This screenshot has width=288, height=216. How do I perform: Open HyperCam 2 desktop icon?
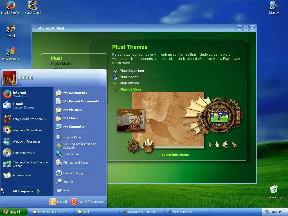click(33, 7)
